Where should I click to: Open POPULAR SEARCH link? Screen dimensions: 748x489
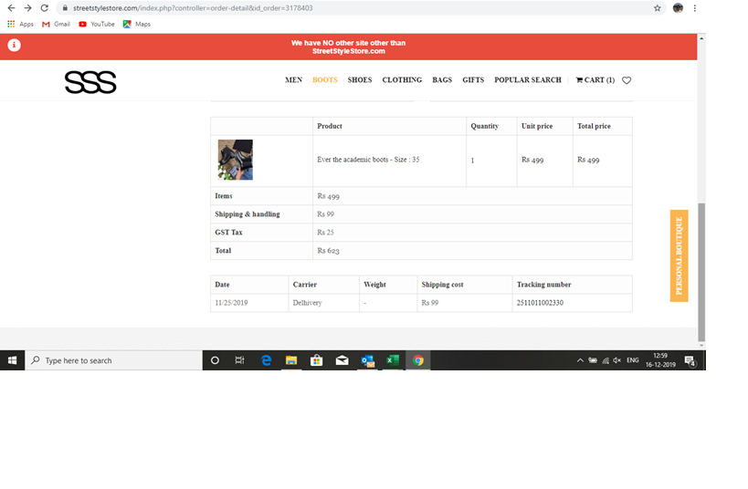click(x=527, y=80)
